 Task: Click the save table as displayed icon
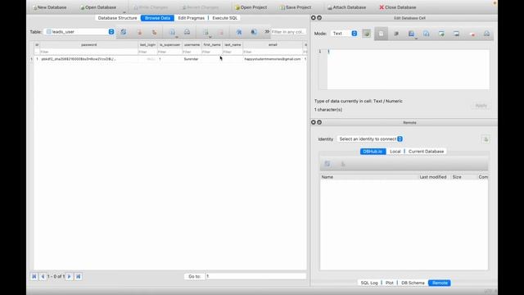tap(173, 32)
